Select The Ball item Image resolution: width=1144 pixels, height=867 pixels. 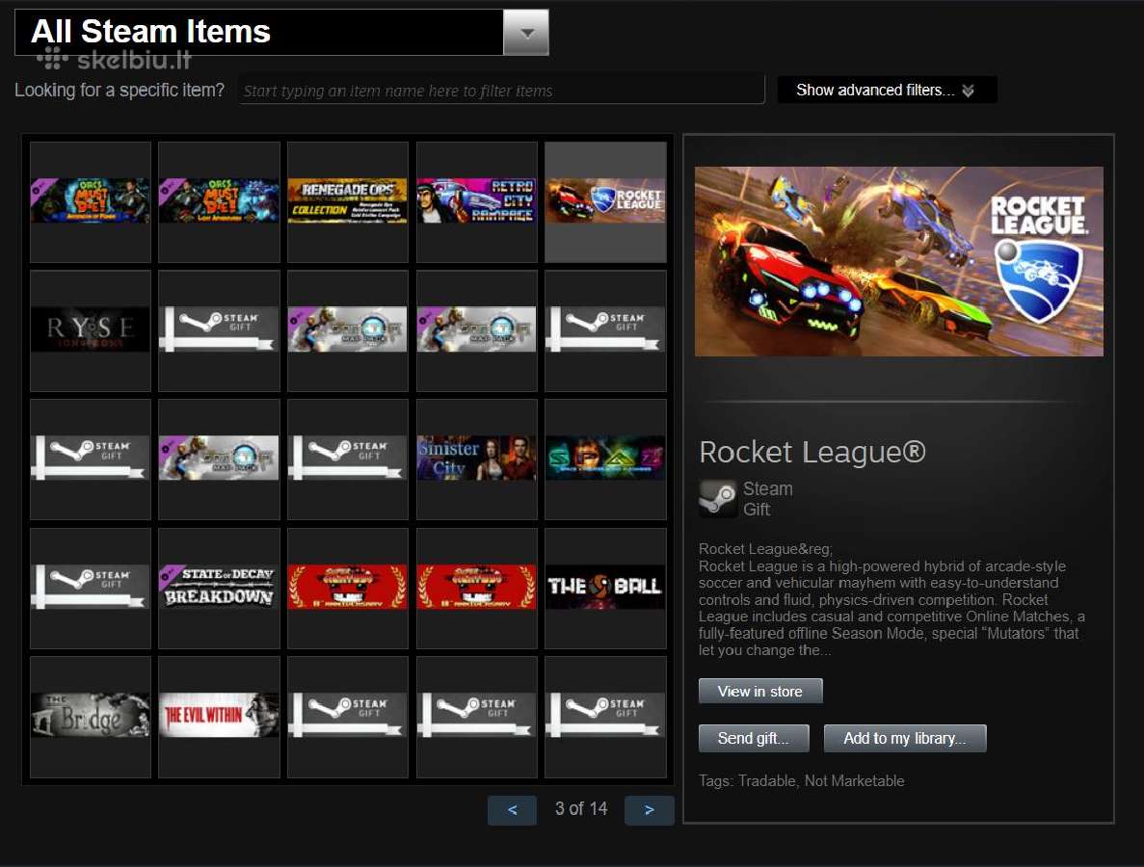click(605, 588)
